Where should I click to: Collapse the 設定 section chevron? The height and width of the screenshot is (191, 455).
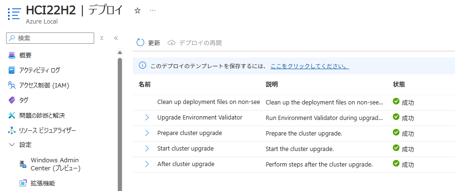(12, 144)
